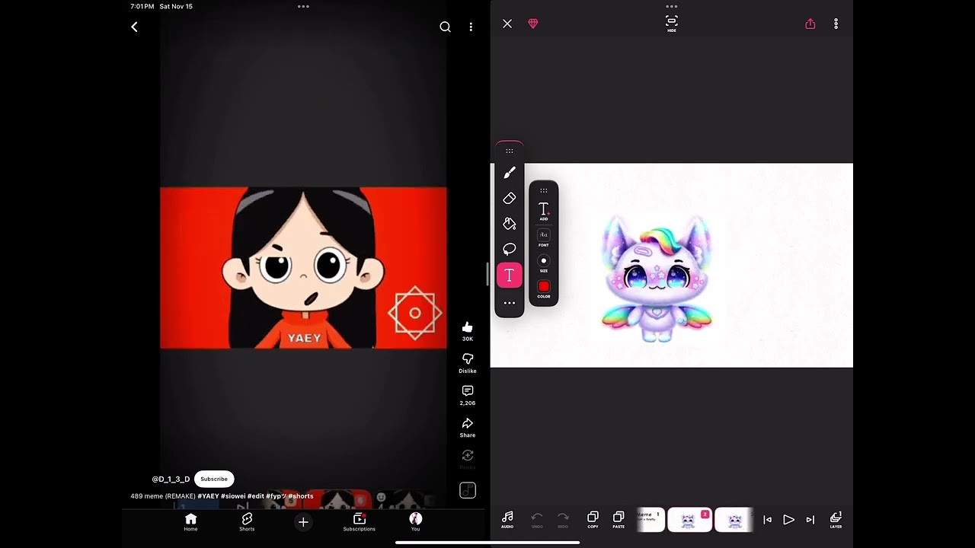Image resolution: width=975 pixels, height=548 pixels.
Task: Close the animation project with X
Action: click(507, 24)
